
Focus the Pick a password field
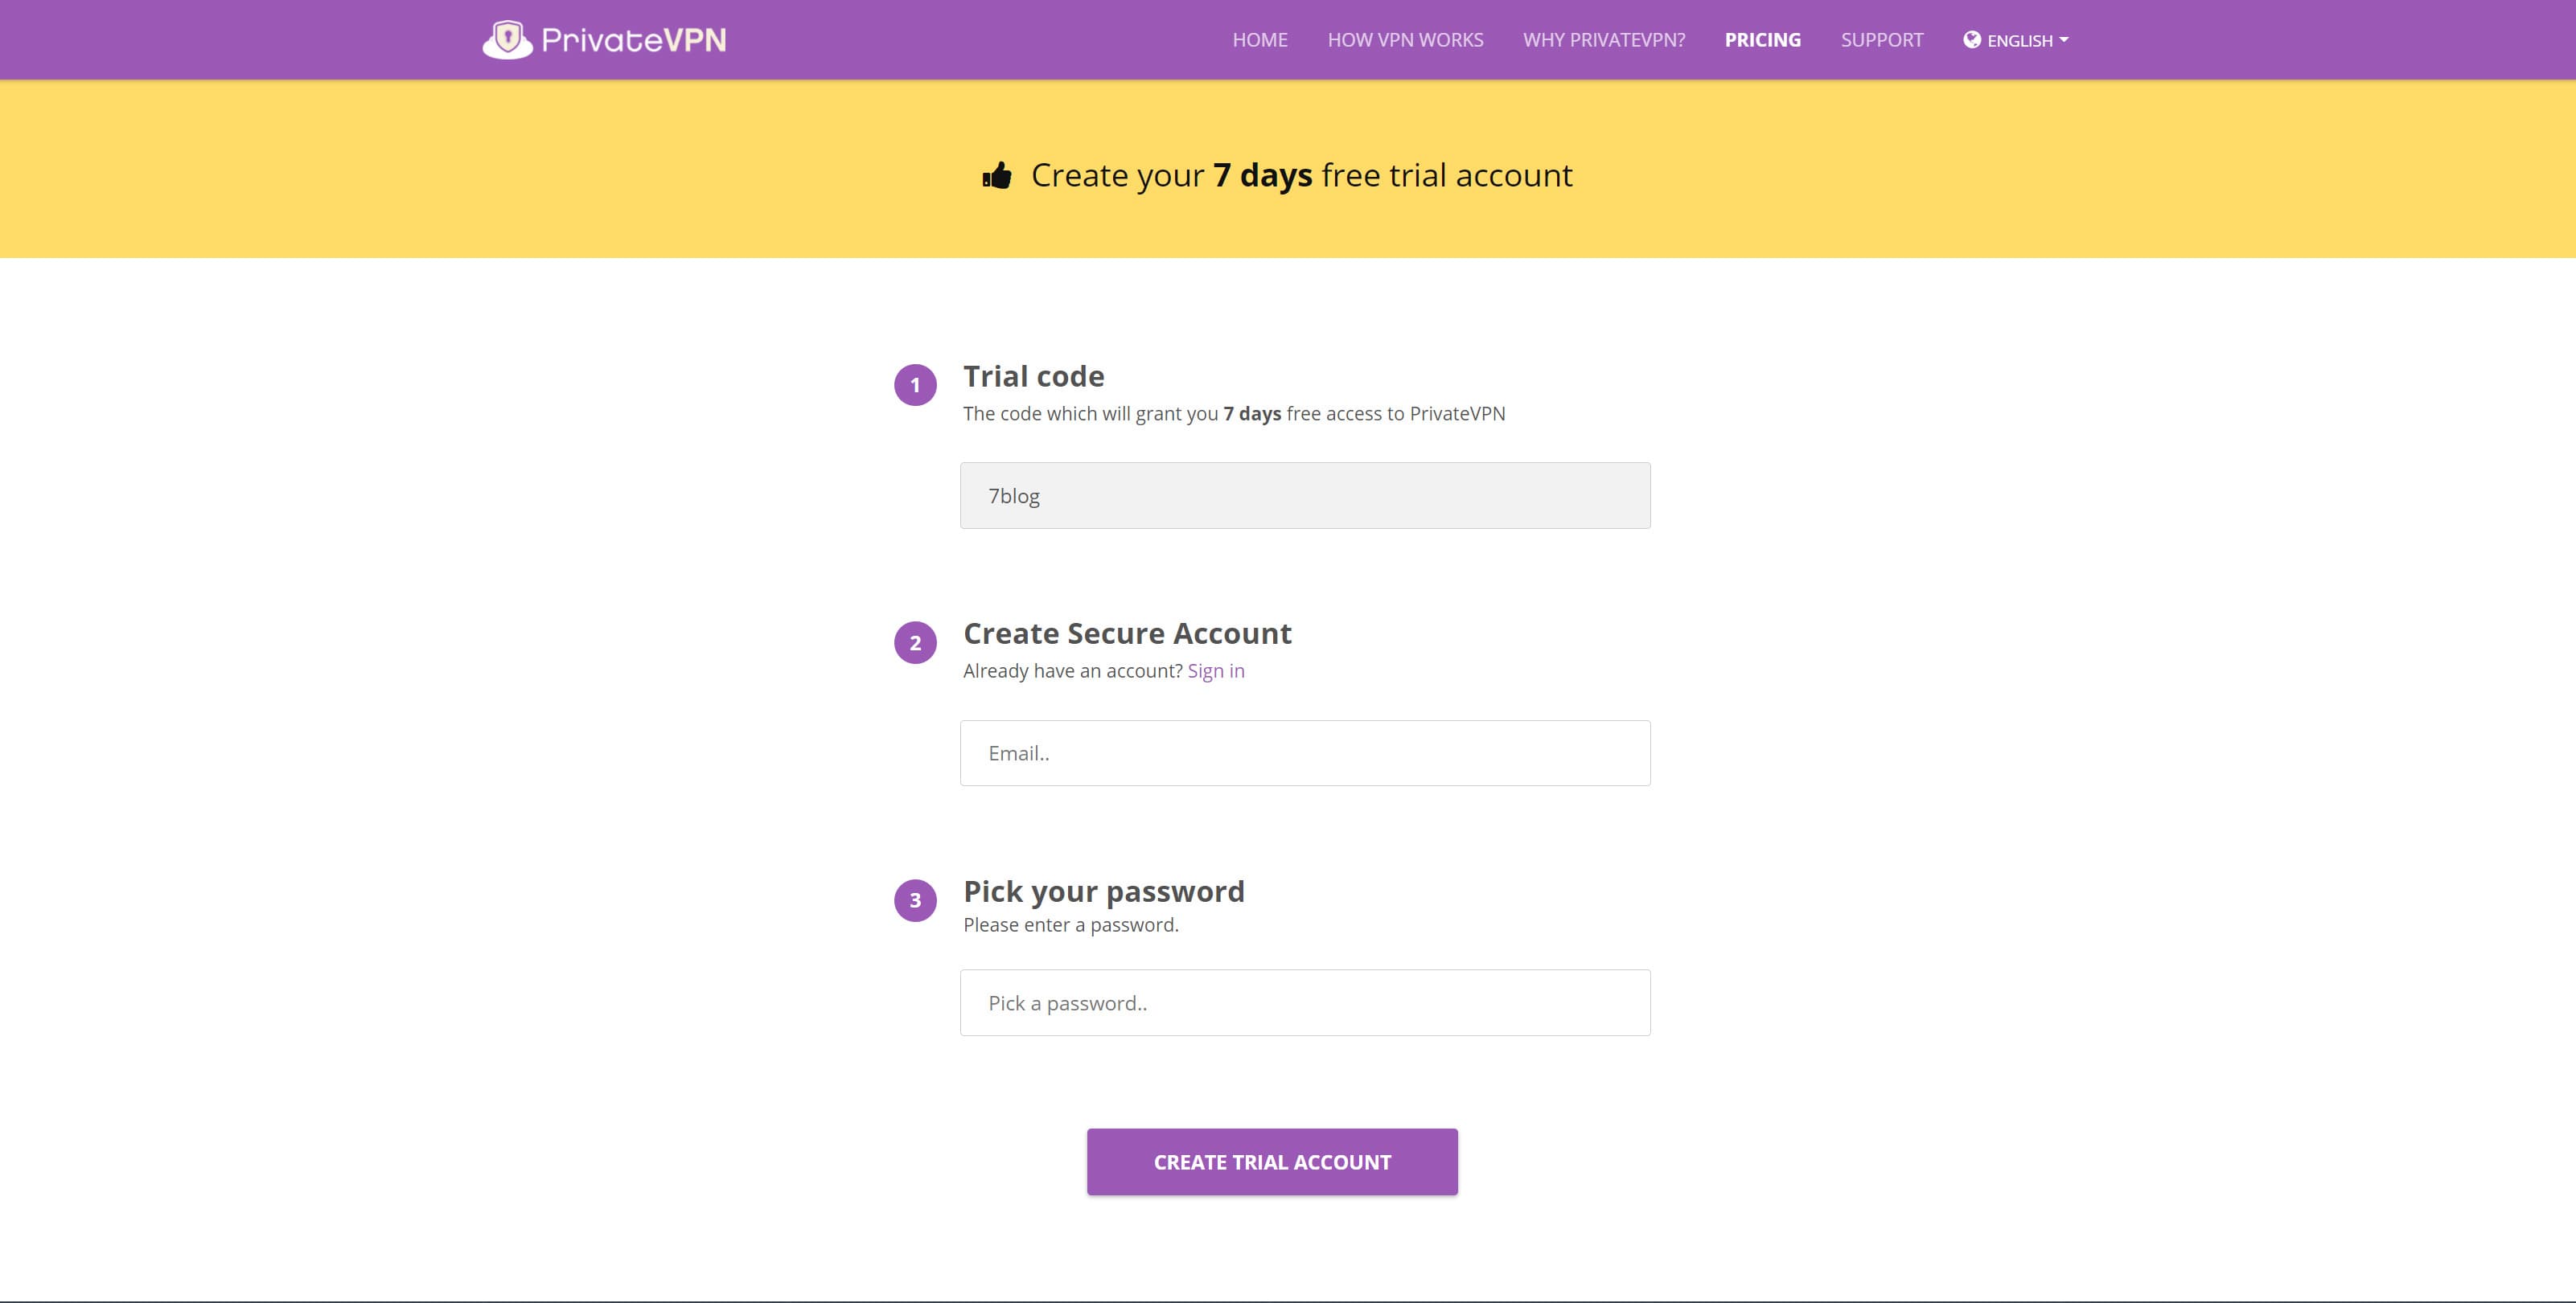[1304, 1002]
